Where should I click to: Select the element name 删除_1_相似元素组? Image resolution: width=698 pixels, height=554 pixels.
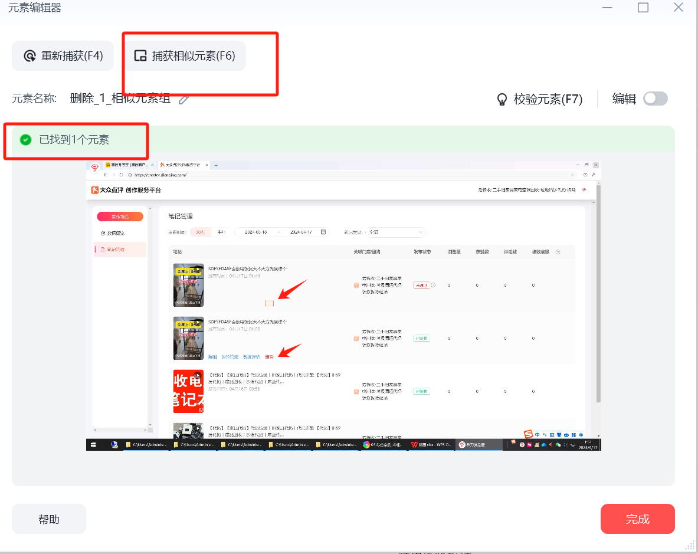click(120, 99)
